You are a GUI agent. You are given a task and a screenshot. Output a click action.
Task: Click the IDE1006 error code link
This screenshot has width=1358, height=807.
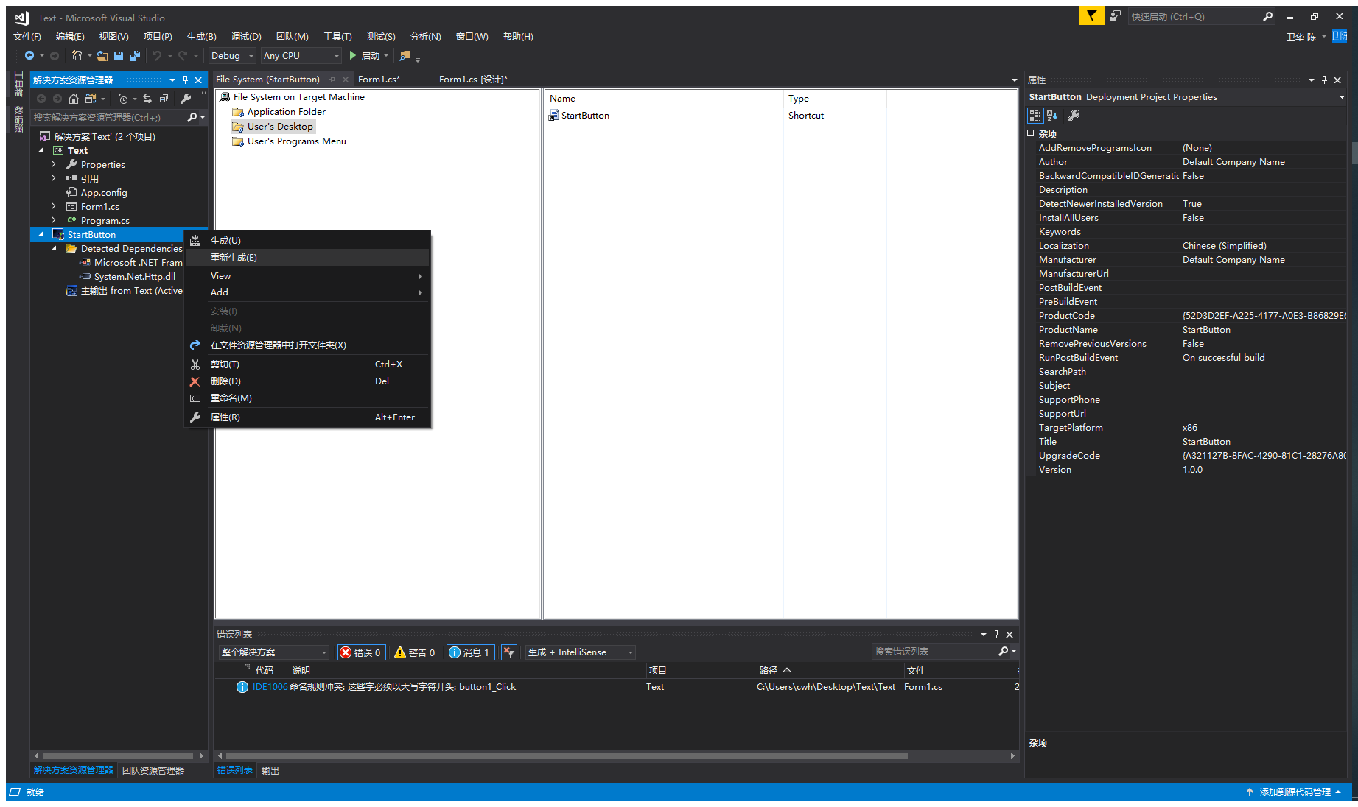(x=270, y=687)
